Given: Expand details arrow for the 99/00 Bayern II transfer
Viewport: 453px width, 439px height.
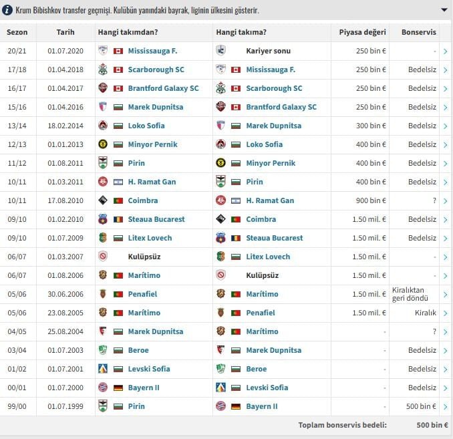Looking at the screenshot, I should (x=445, y=406).
